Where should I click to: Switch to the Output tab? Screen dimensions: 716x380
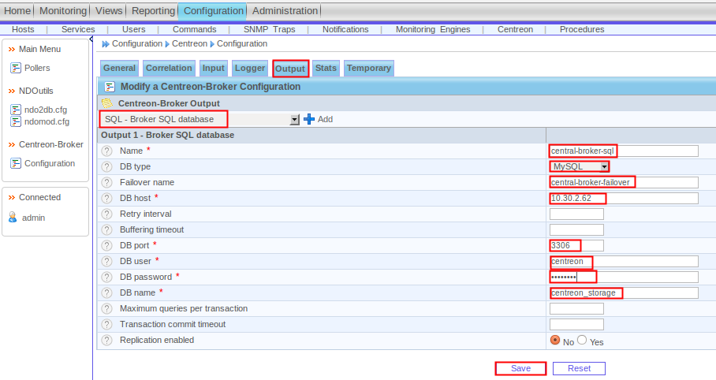[290, 69]
